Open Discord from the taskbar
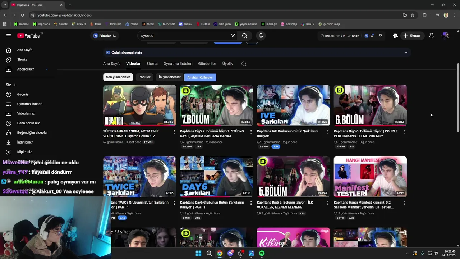 pos(230,253)
